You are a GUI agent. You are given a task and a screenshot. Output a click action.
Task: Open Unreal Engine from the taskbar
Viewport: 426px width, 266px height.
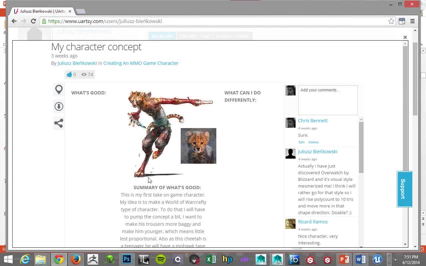click(x=377, y=259)
